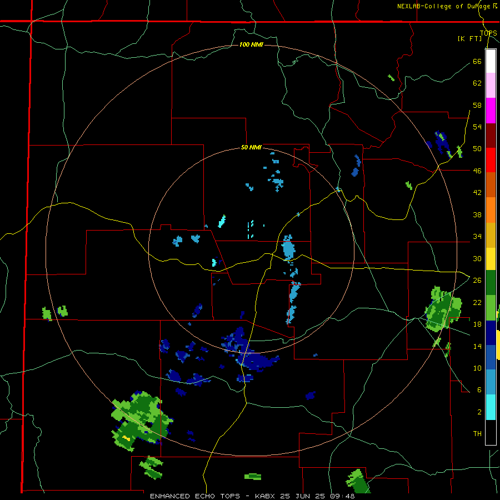The image size is (500, 500).
Task: Click legend value 26
Action: point(477,281)
